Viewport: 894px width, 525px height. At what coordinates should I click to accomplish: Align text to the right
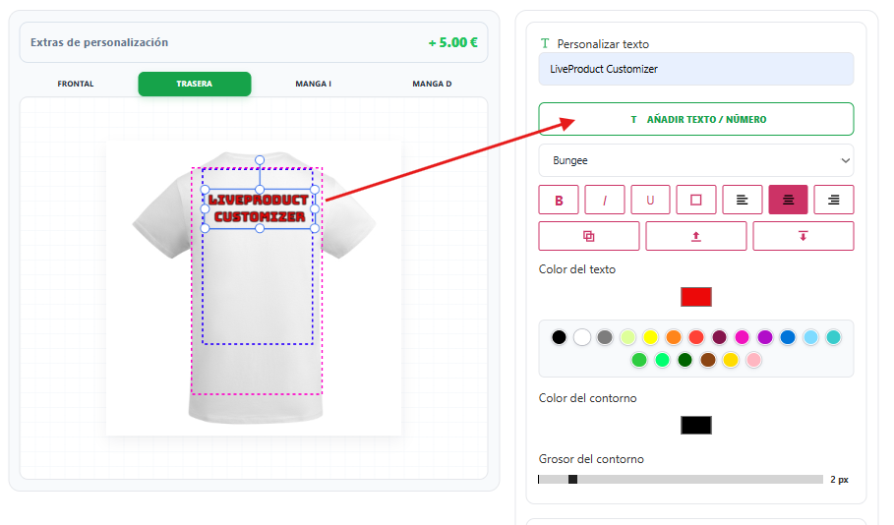point(834,201)
